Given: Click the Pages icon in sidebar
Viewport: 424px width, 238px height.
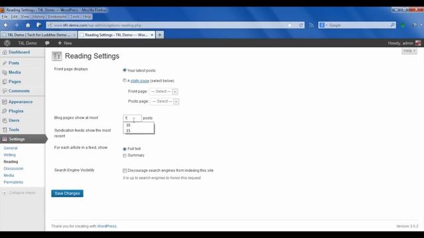Looking at the screenshot, I should pyautogui.click(x=5, y=81).
